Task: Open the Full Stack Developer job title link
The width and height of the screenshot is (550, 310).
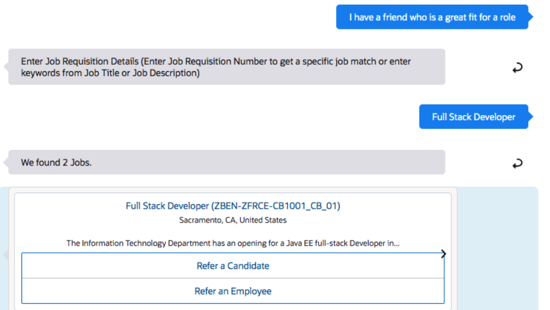Action: click(x=168, y=206)
